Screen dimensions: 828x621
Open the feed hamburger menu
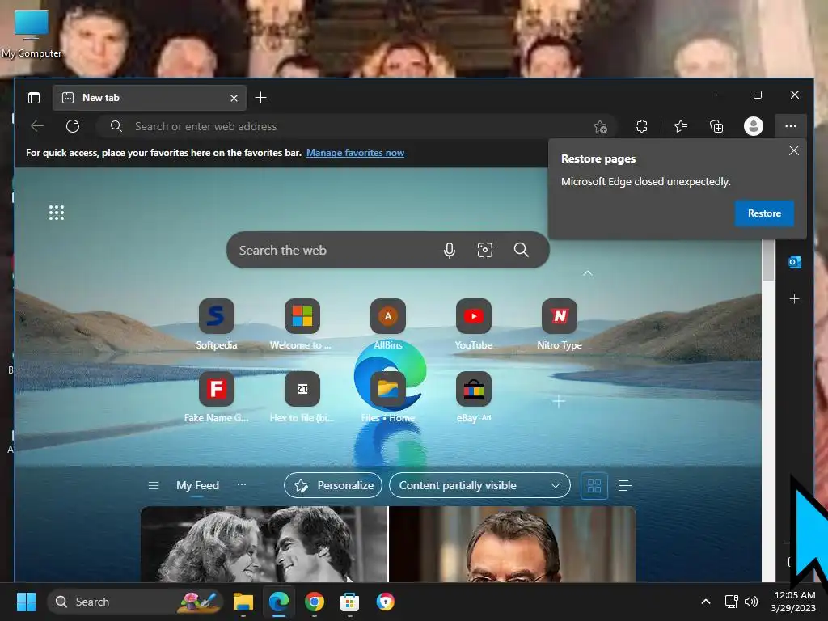pos(154,485)
